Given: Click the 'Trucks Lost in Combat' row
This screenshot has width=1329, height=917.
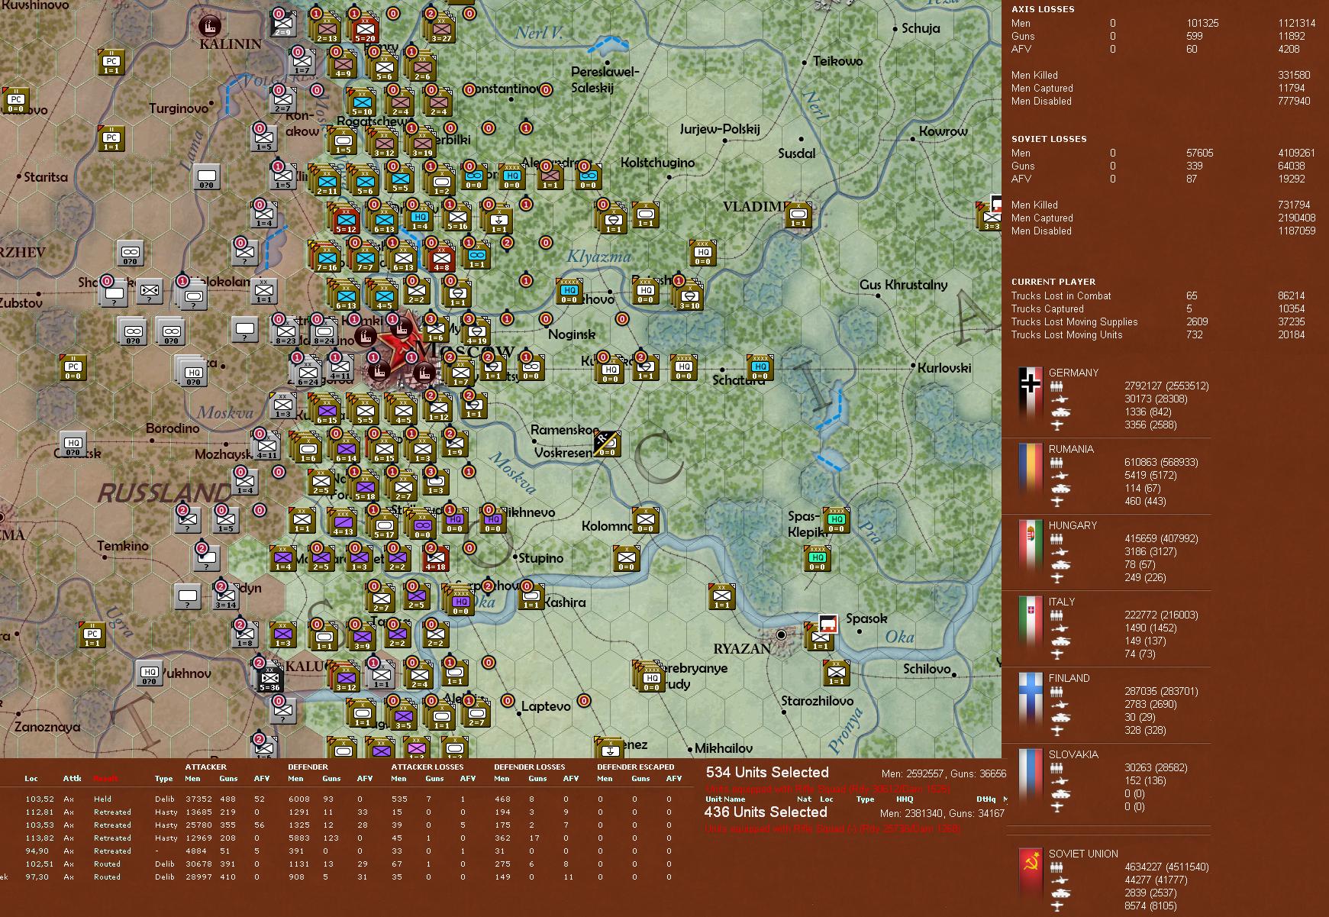Looking at the screenshot, I should click(1158, 295).
